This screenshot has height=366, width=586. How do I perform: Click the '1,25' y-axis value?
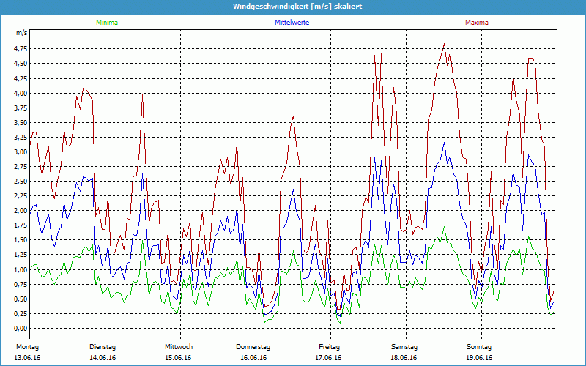(x=21, y=254)
